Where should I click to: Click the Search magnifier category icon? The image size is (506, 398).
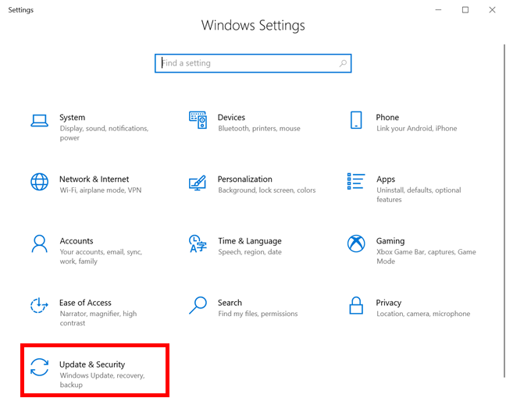[198, 305]
